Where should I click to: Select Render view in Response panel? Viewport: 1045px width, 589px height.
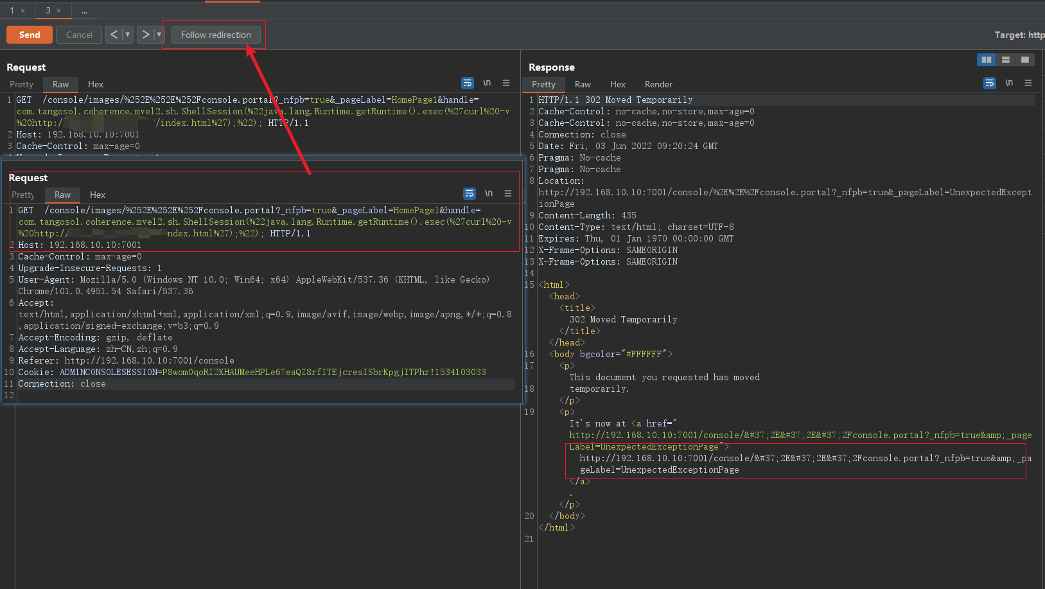pos(658,84)
